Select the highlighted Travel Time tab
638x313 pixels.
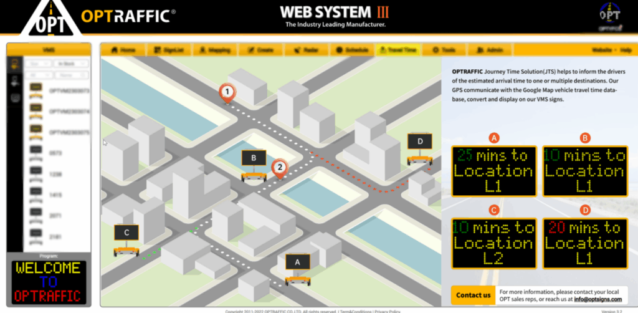pyautogui.click(x=398, y=50)
